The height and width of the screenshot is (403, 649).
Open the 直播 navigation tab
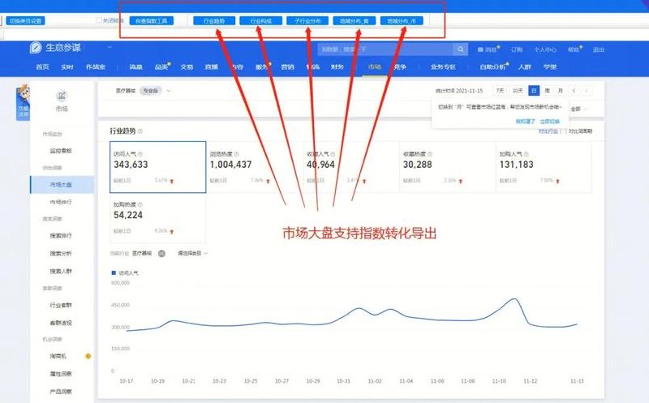tap(212, 66)
